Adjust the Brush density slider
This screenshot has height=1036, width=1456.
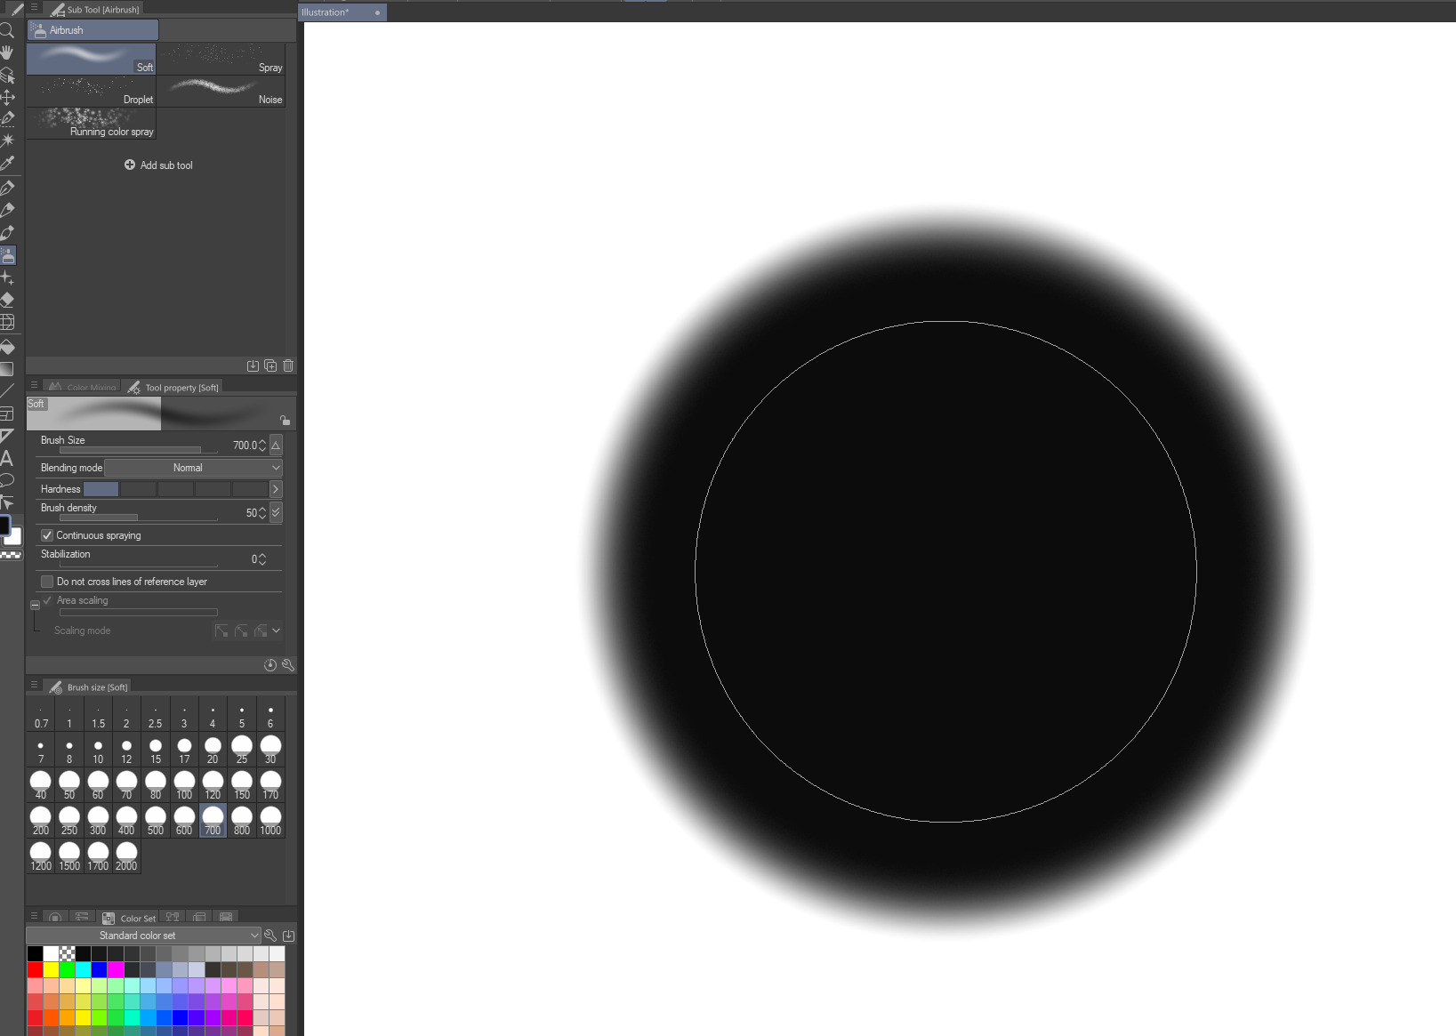click(x=138, y=518)
